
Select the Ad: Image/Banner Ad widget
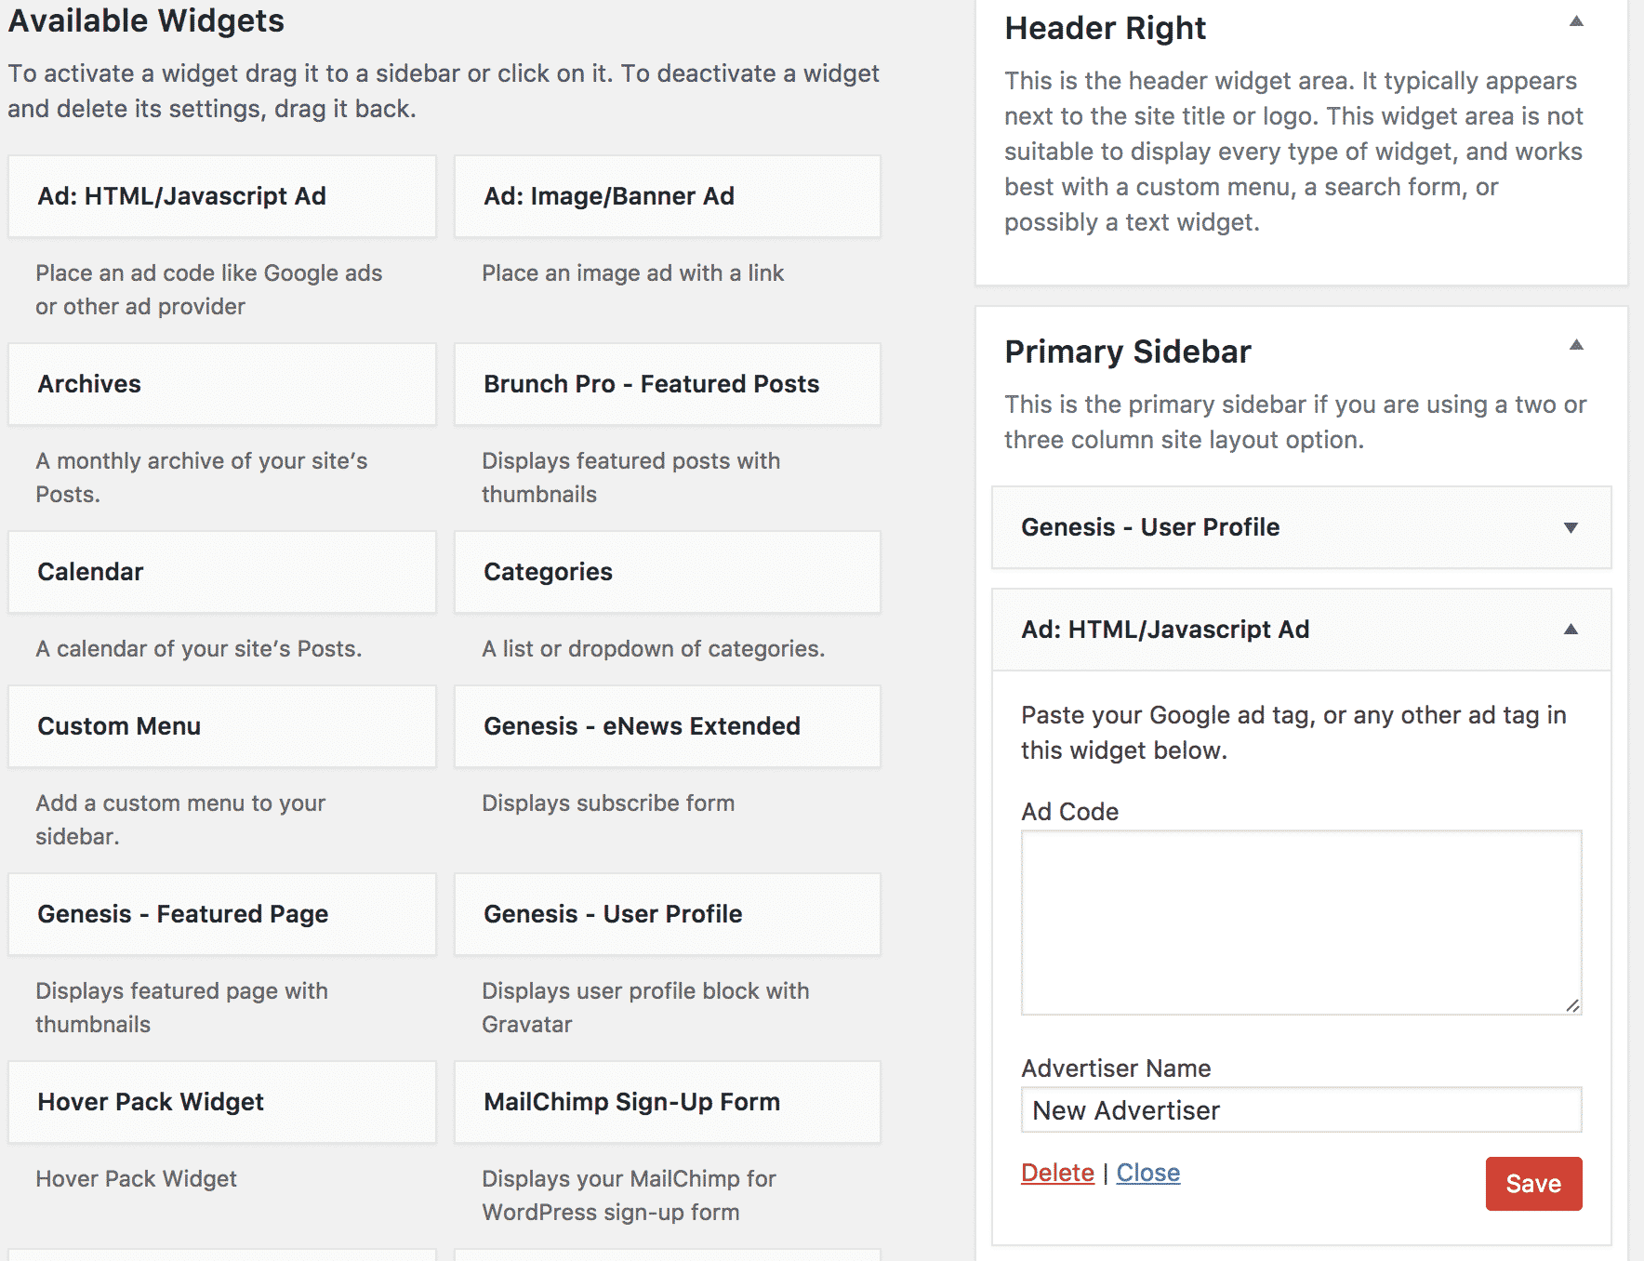(668, 196)
